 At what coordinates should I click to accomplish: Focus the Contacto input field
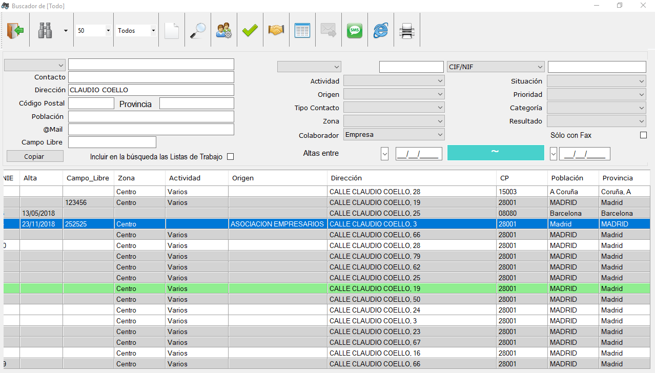tap(151, 77)
